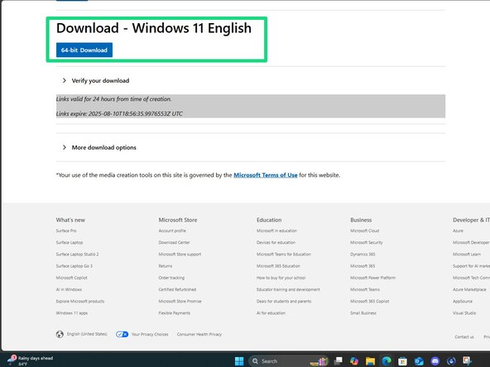Screen dimensions: 490x367
Task: Open the Order tracking footer link
Action: [171, 278]
